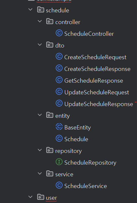Collapse the user package chevron
Viewport: 137px width, 203px height.
point(30,197)
